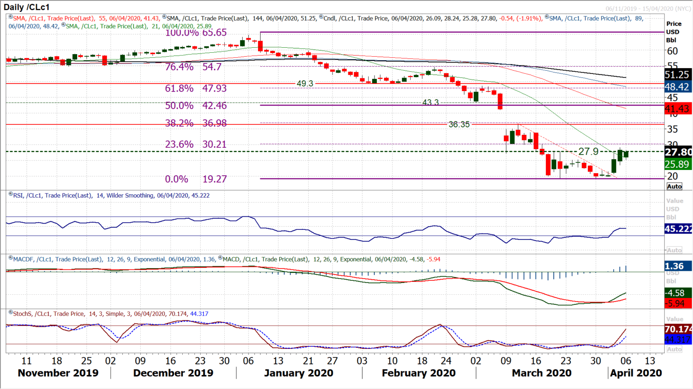Open the RSI Wilder Smoothing indicator icon
Viewport: 693px width, 389px height.
pos(10,194)
